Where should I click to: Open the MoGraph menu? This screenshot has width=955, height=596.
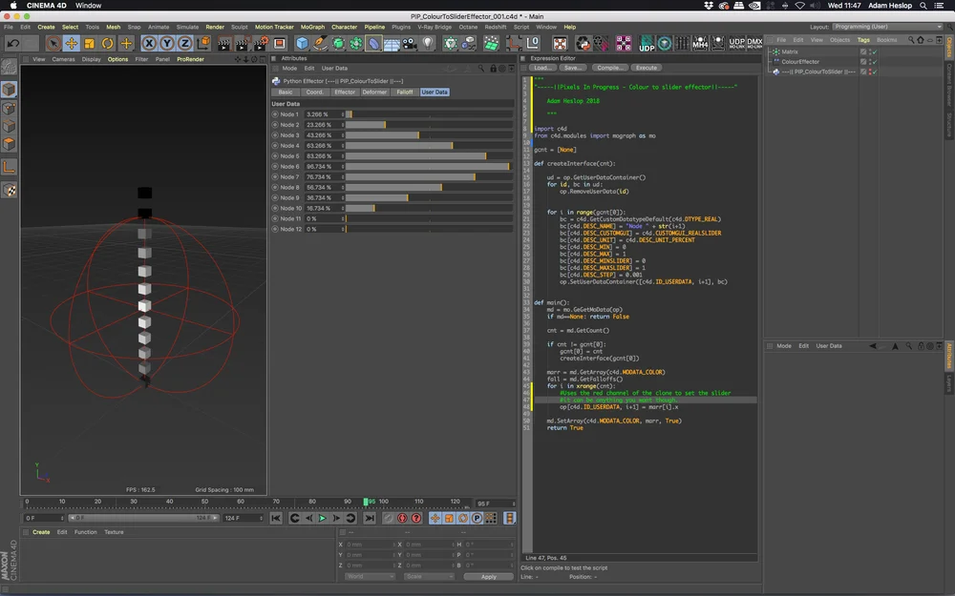tap(311, 27)
